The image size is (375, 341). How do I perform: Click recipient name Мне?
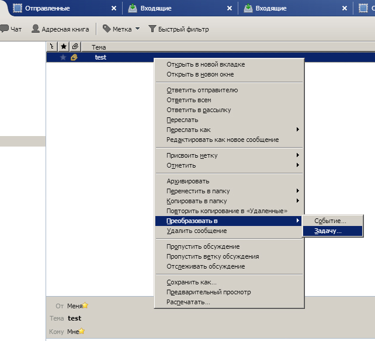(x=73, y=332)
